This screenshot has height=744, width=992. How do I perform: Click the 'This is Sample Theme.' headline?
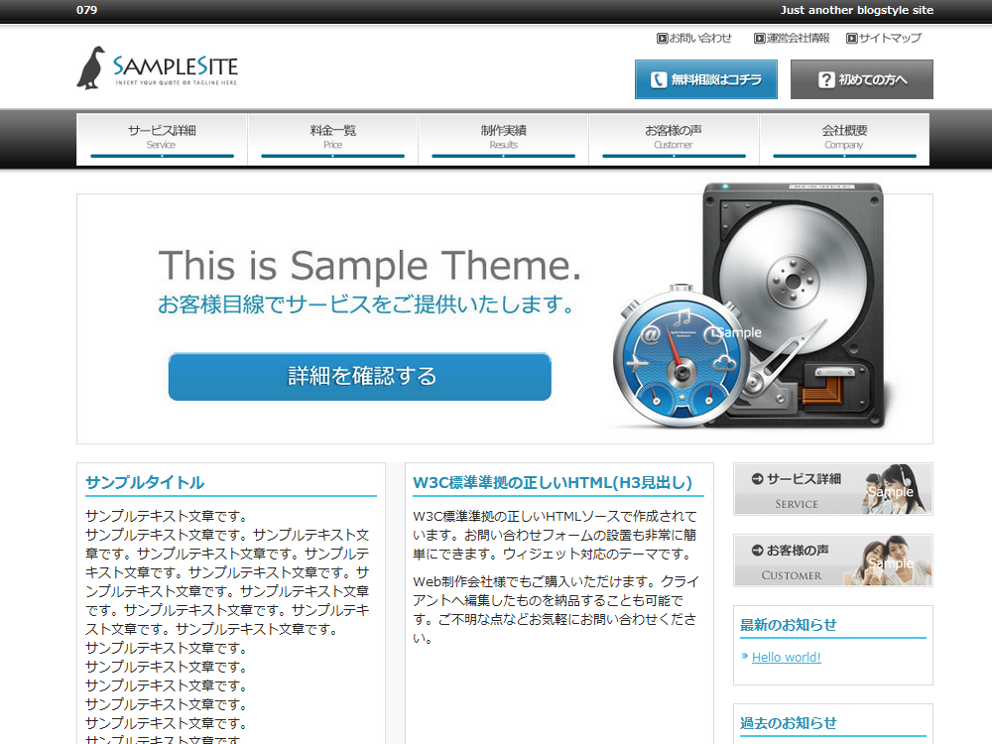coord(369,265)
